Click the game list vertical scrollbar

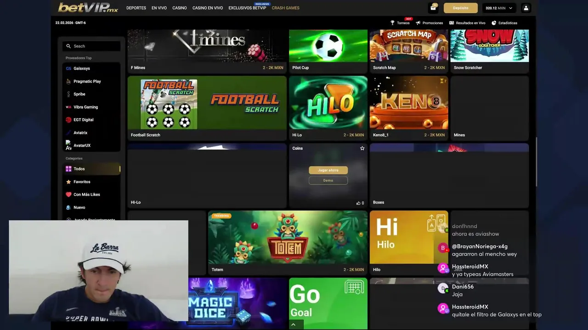[x=536, y=162]
